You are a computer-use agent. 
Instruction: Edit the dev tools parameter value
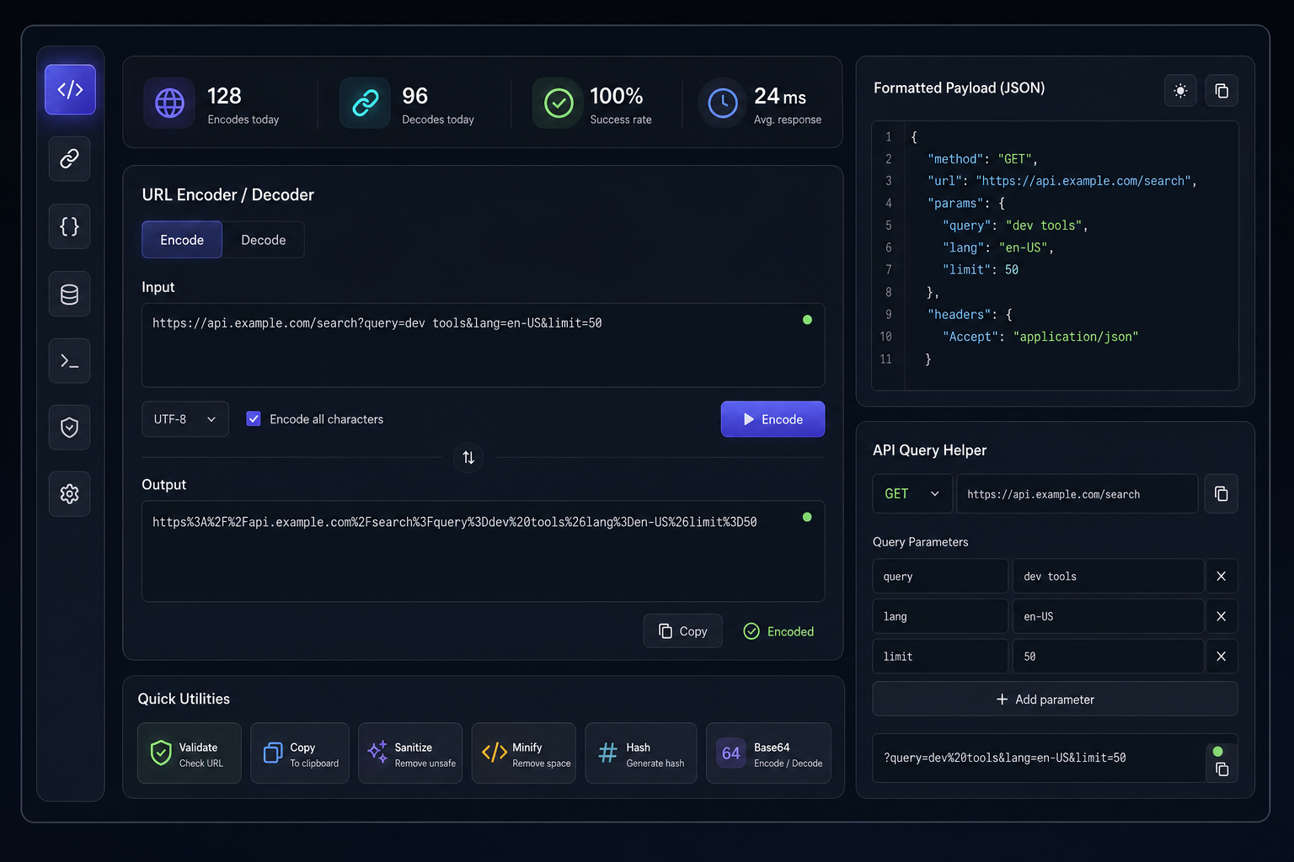pyautogui.click(x=1108, y=577)
